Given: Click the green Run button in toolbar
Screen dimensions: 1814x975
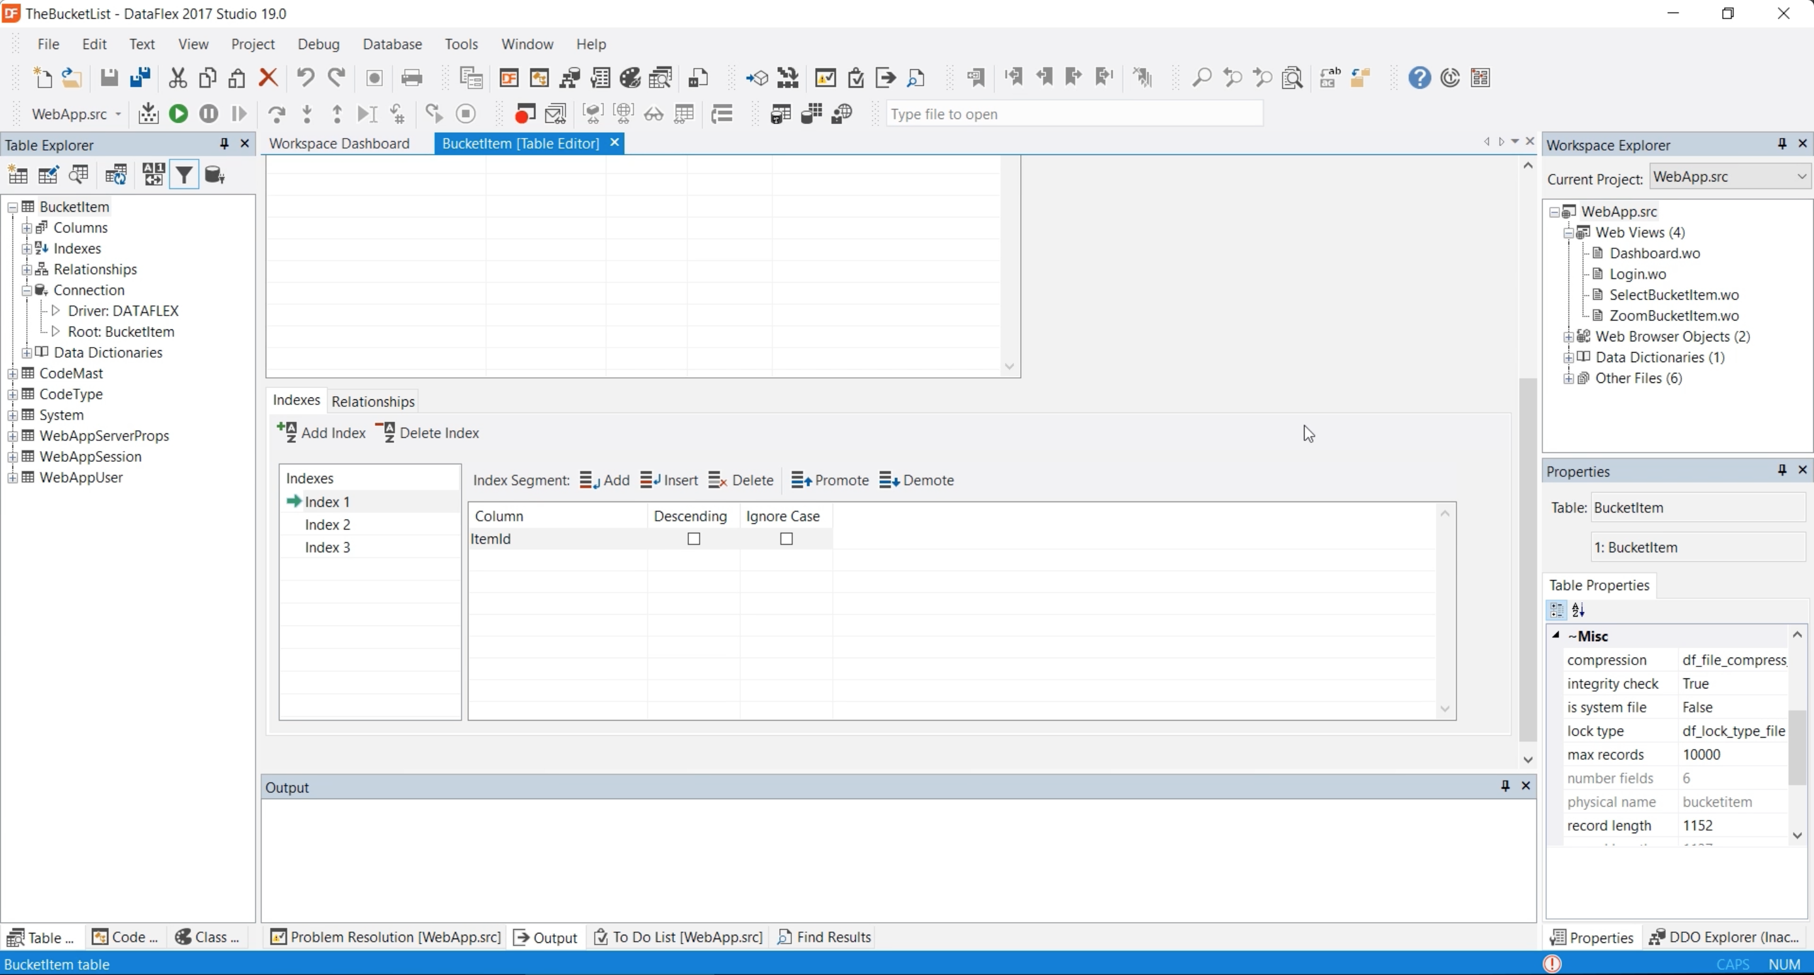Looking at the screenshot, I should coord(179,114).
